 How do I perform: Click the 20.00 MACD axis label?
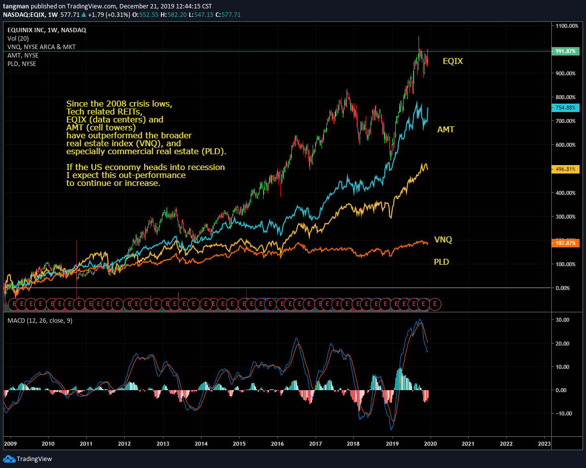562,344
